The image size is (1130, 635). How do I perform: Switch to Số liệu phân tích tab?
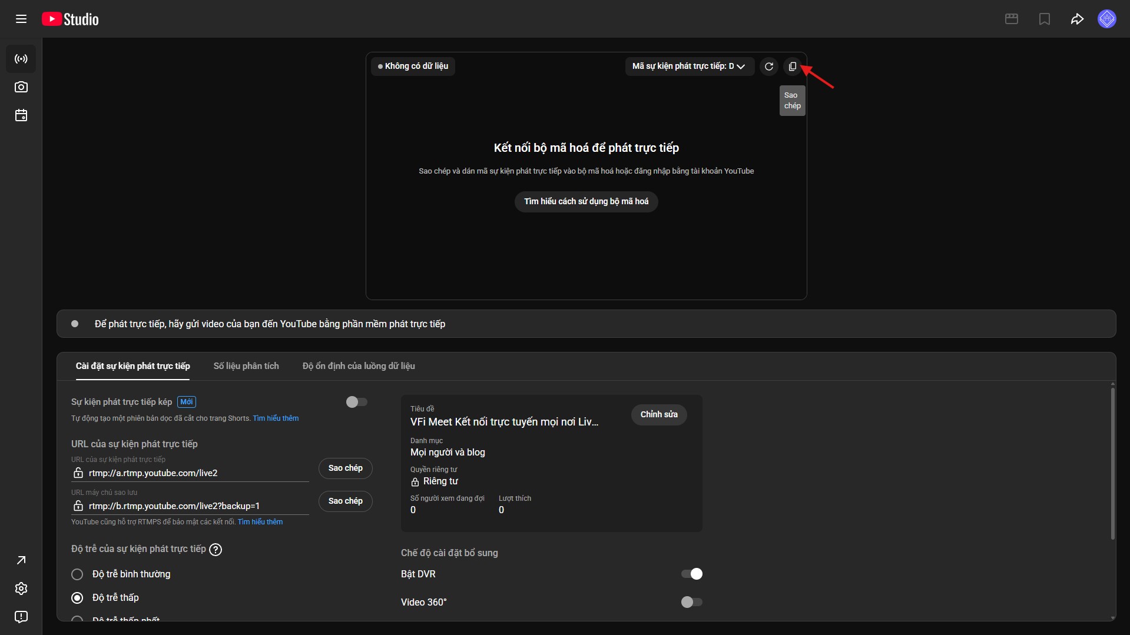pyautogui.click(x=246, y=366)
